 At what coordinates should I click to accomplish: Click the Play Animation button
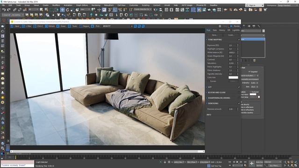pos(237,162)
